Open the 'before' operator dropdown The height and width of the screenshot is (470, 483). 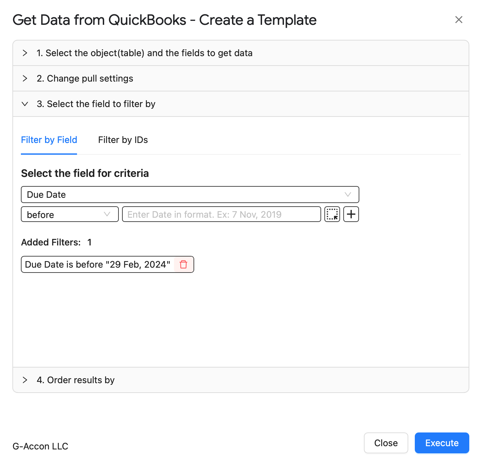pyautogui.click(x=70, y=214)
